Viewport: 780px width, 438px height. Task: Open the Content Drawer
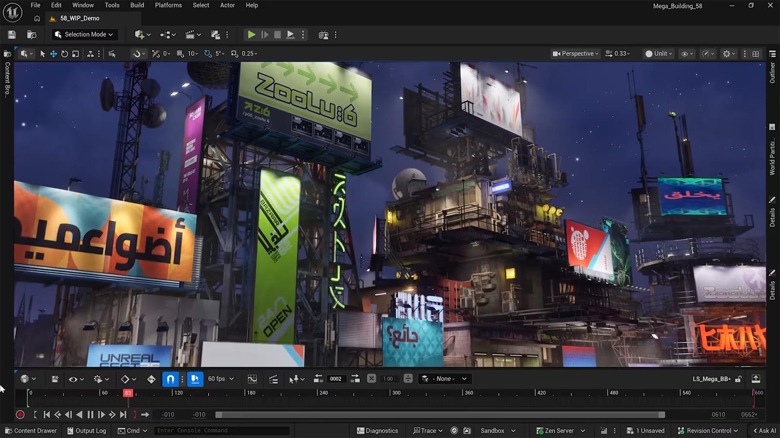tap(31, 431)
